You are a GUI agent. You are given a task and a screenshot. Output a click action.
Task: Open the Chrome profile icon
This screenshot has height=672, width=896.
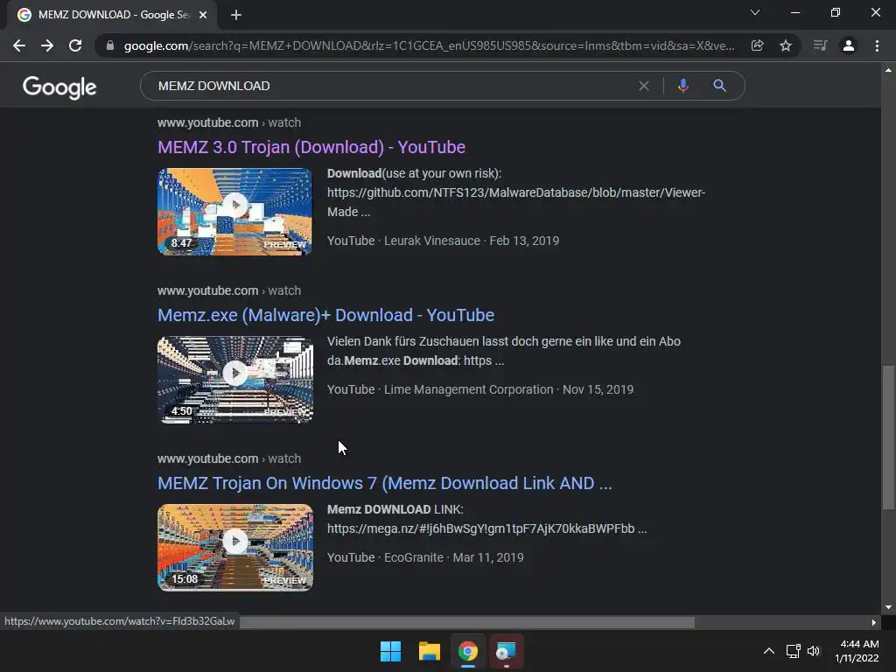tap(849, 45)
